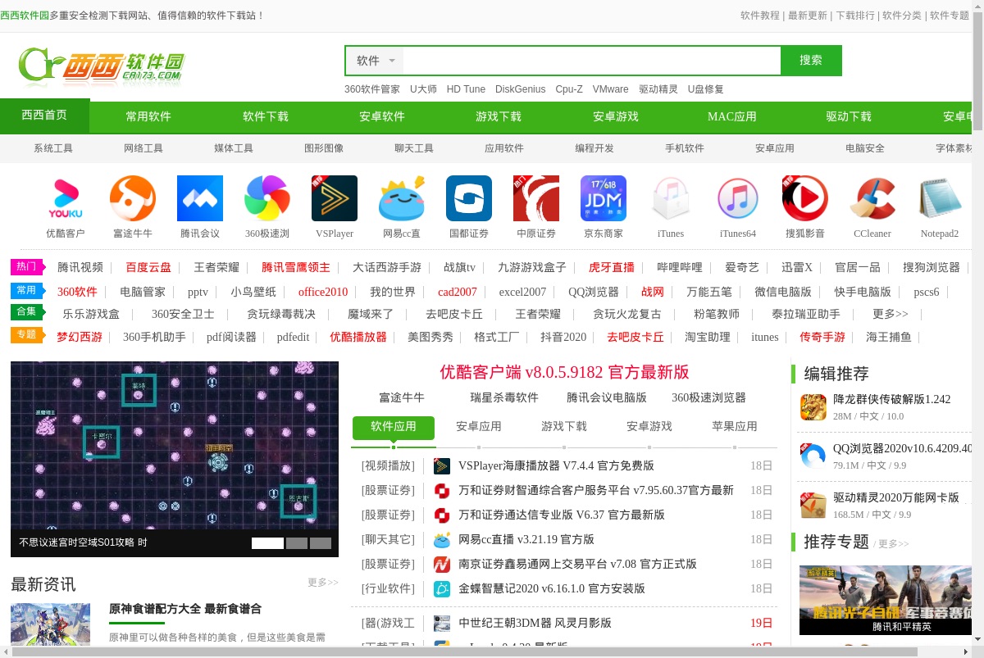
Task: Open the 编程开发 subcategory
Action: (594, 148)
